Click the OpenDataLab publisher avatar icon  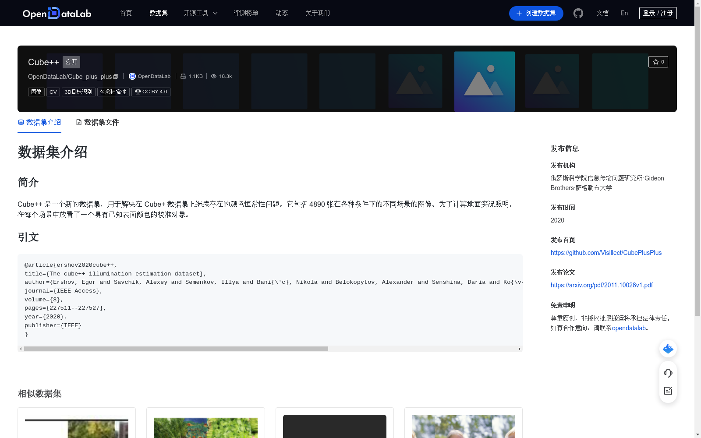(x=132, y=76)
